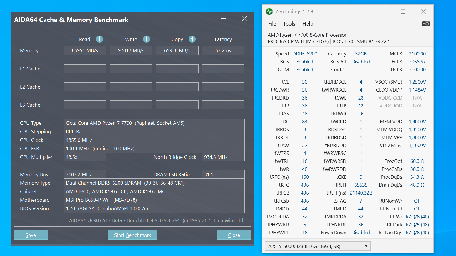Open the memory module selection dropdown
The height and width of the screenshot is (256, 456).
pyautogui.click(x=317, y=246)
